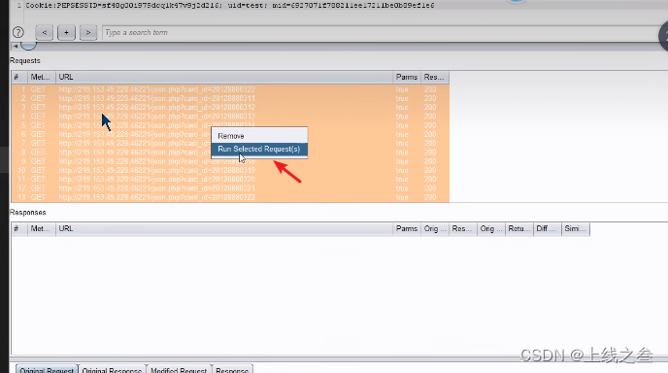Sort Responses table by Simi... column
The image size is (668, 373).
pyautogui.click(x=576, y=229)
